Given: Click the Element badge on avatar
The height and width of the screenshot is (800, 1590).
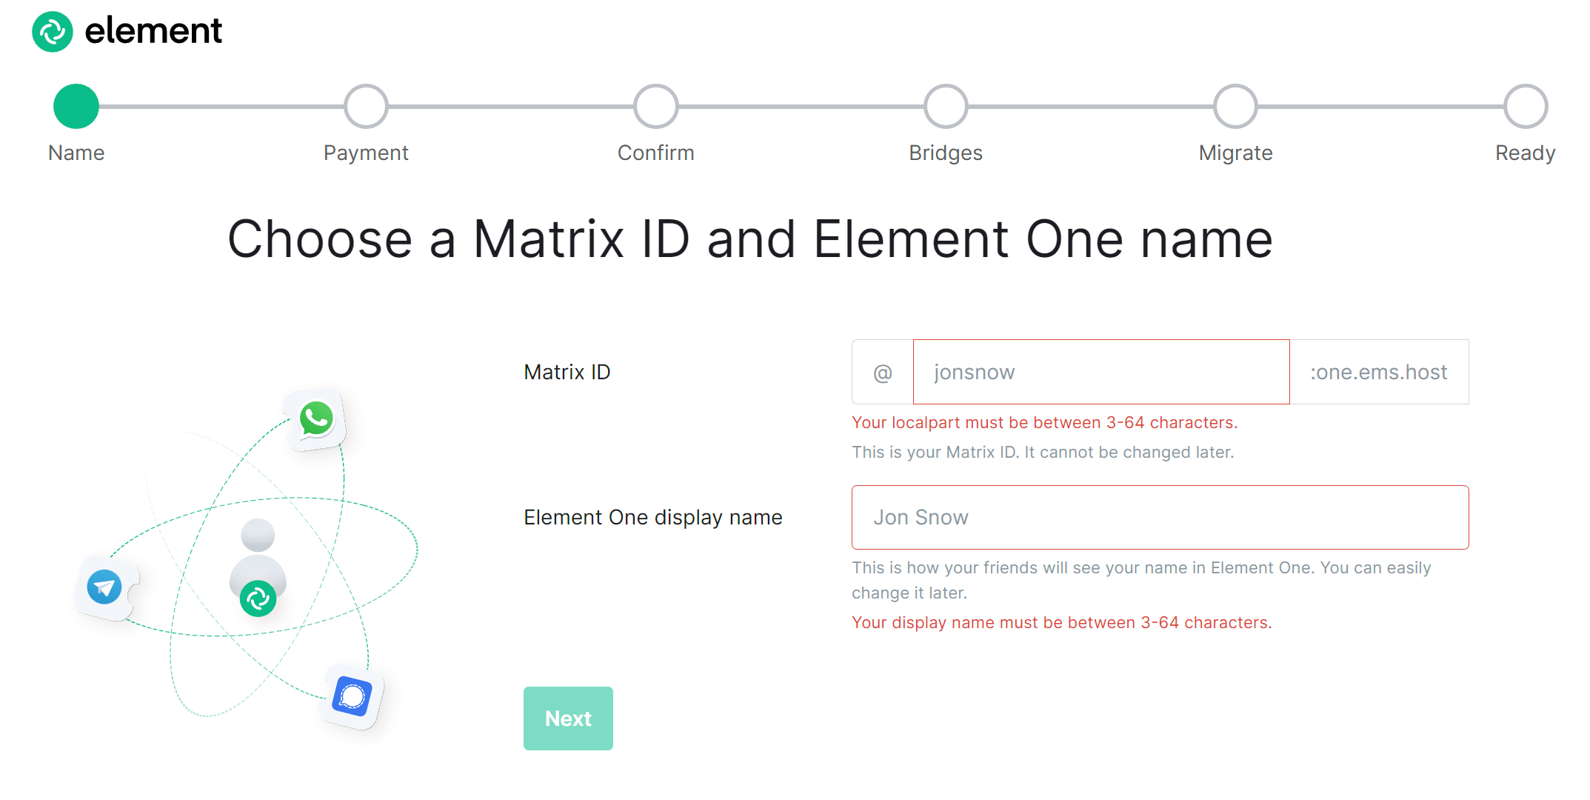Looking at the screenshot, I should pyautogui.click(x=258, y=599).
